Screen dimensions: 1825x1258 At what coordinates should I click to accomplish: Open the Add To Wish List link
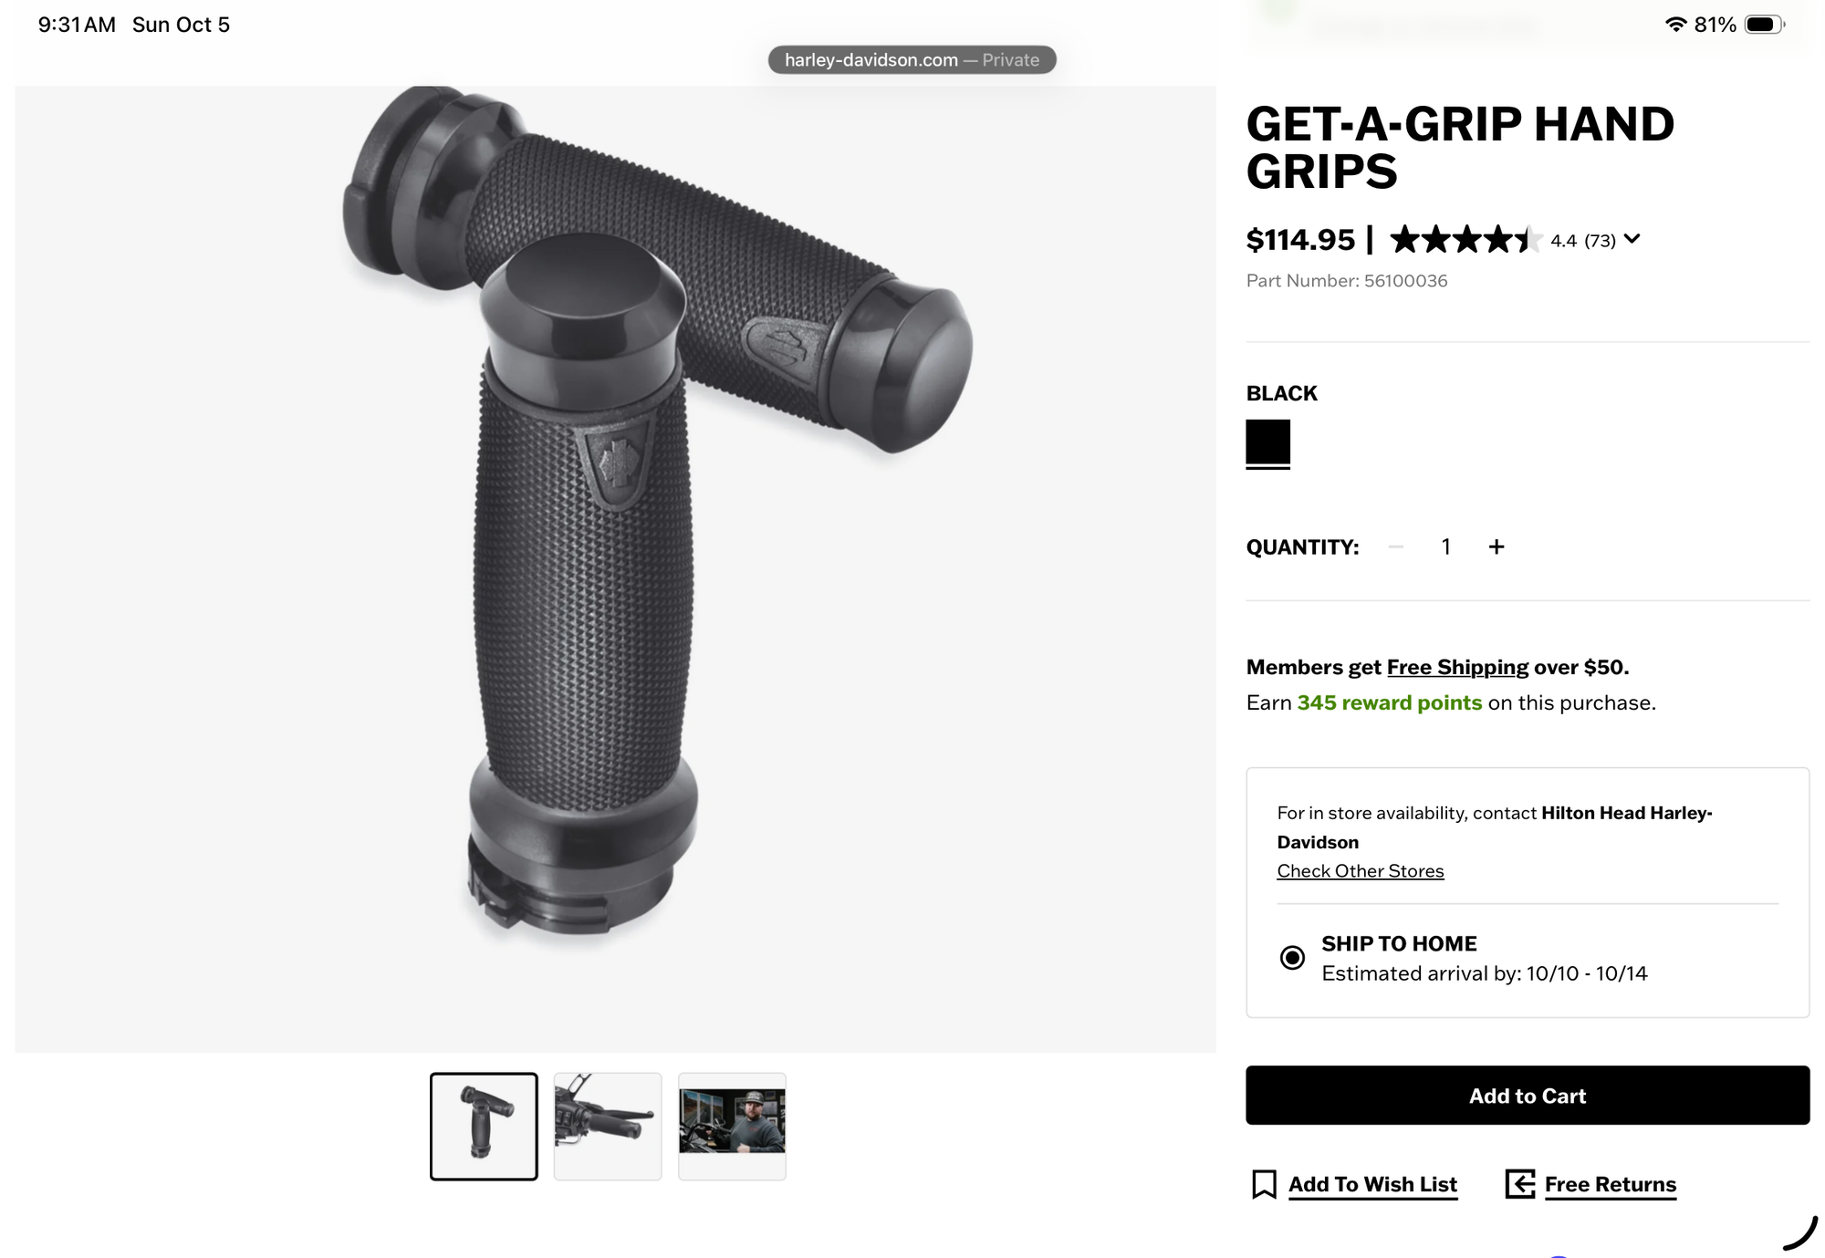(x=1372, y=1184)
